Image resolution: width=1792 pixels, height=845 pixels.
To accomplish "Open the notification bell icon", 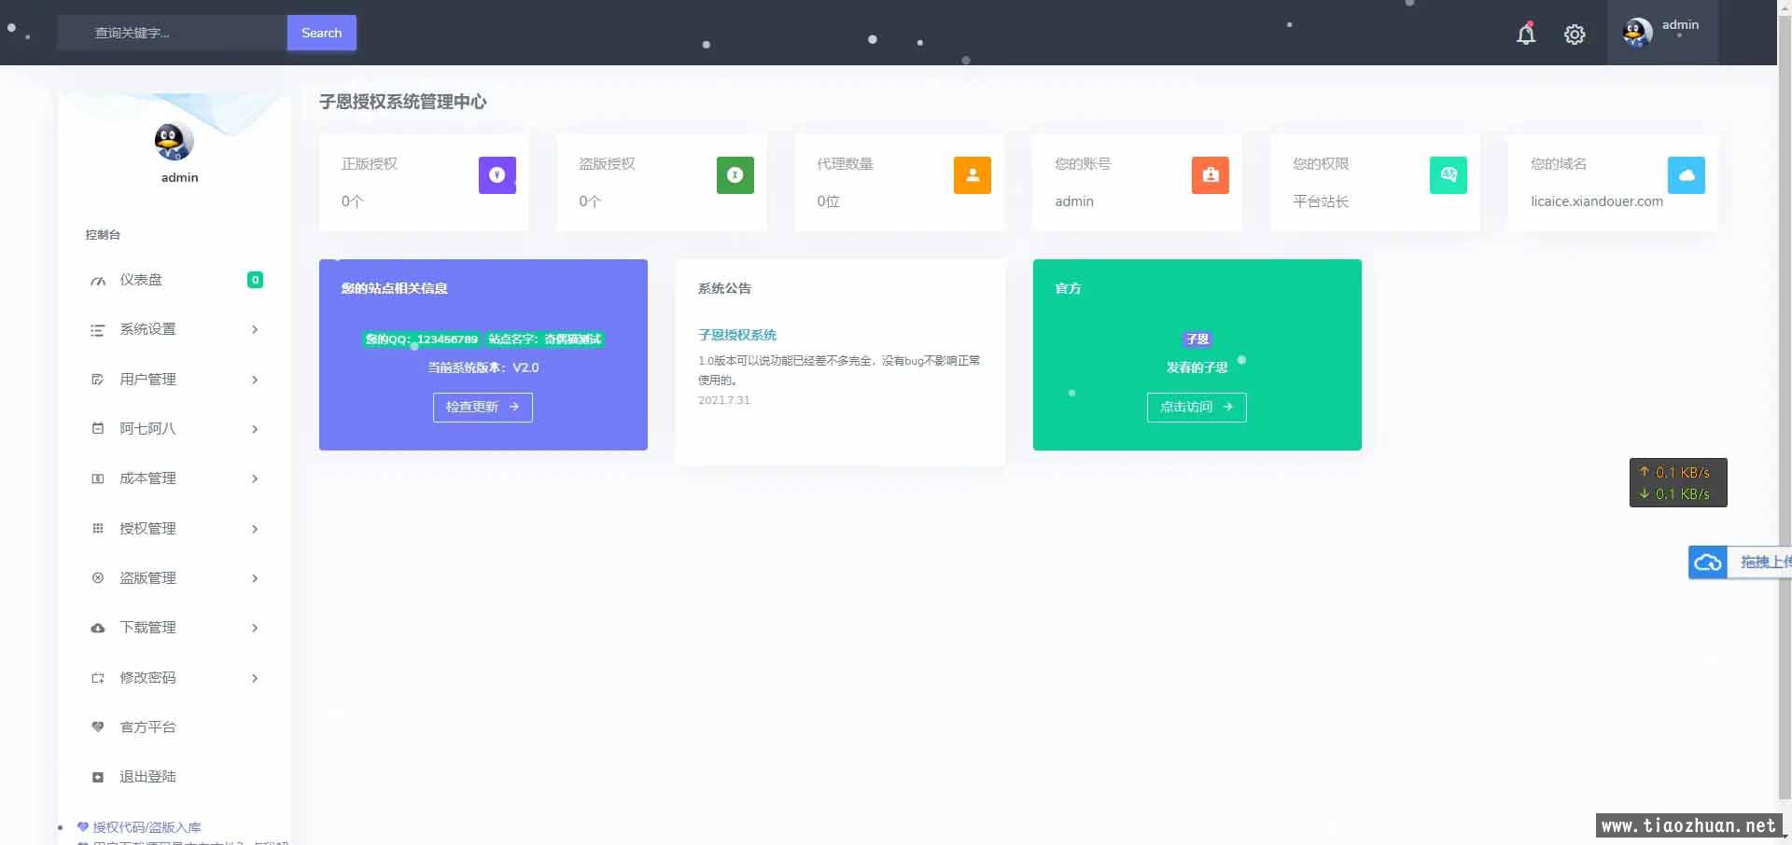I will tap(1526, 34).
